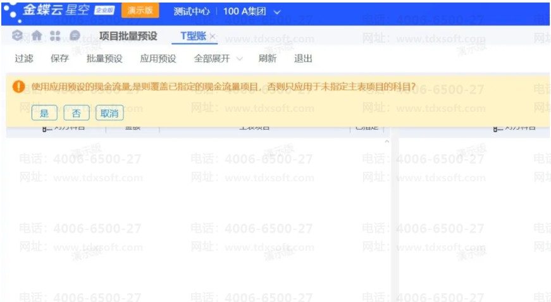Click 退出 to exit
The width and height of the screenshot is (551, 302).
(303, 58)
